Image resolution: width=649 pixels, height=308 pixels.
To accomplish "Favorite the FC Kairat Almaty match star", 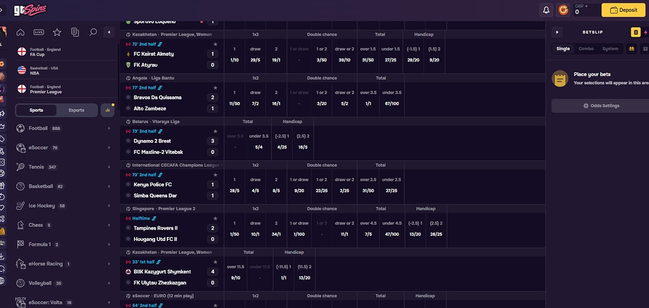I will (215, 44).
